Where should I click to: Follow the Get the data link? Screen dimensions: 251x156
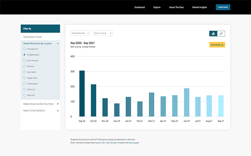(x=112, y=143)
